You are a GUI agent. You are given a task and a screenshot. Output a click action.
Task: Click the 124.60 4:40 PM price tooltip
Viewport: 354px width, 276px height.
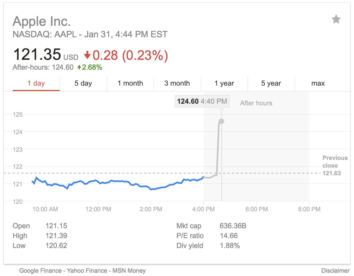(202, 102)
